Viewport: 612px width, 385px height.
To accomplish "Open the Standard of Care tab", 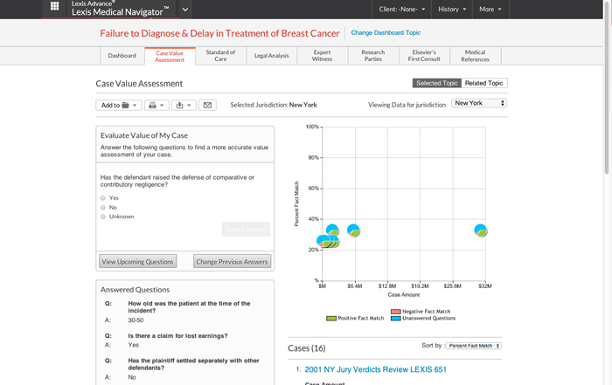I will (x=220, y=56).
